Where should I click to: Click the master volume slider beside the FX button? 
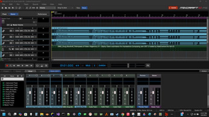128,66
